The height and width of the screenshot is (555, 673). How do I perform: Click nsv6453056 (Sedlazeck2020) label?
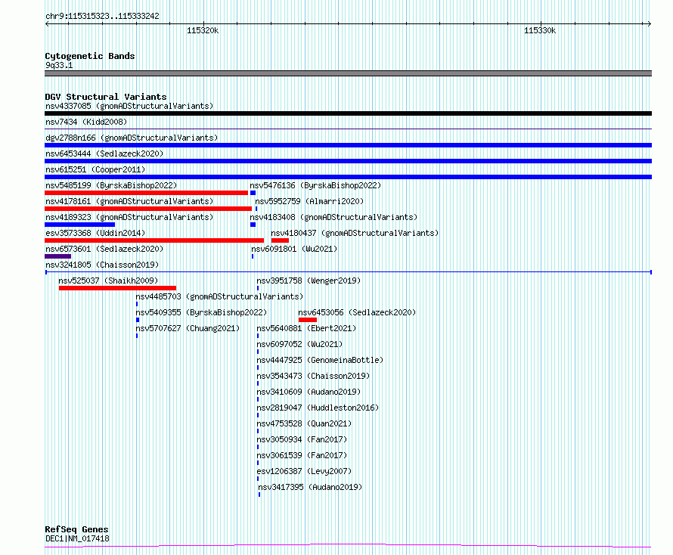(357, 312)
